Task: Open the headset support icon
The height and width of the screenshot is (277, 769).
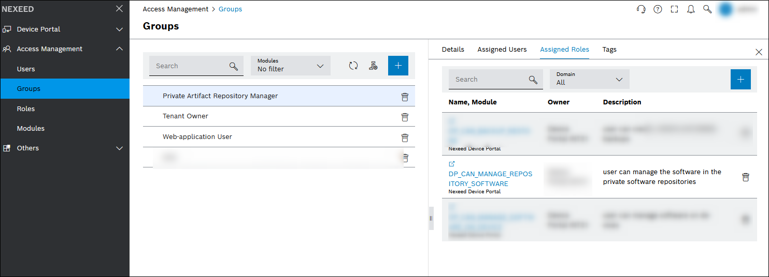Action: coord(641,9)
